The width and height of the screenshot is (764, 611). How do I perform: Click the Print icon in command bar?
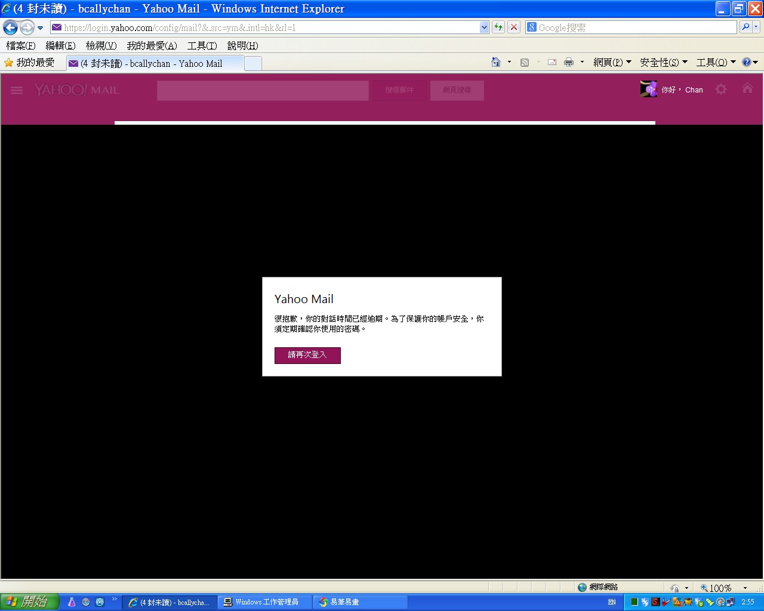(x=569, y=63)
